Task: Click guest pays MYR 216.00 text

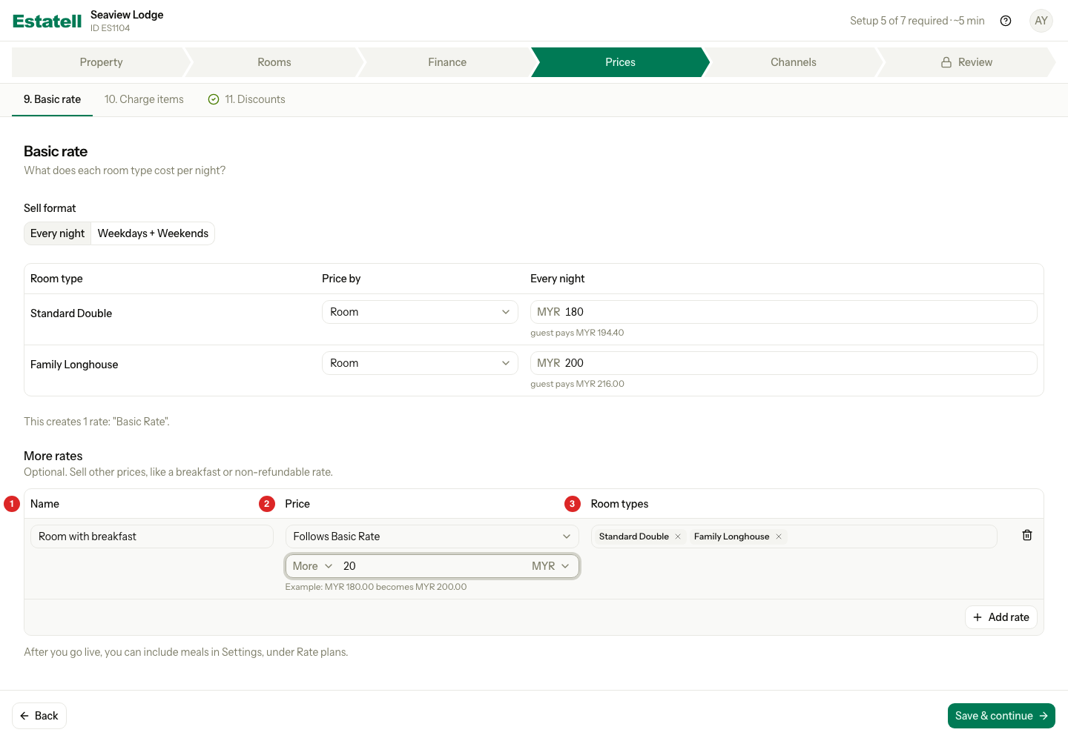Action: pyautogui.click(x=577, y=384)
